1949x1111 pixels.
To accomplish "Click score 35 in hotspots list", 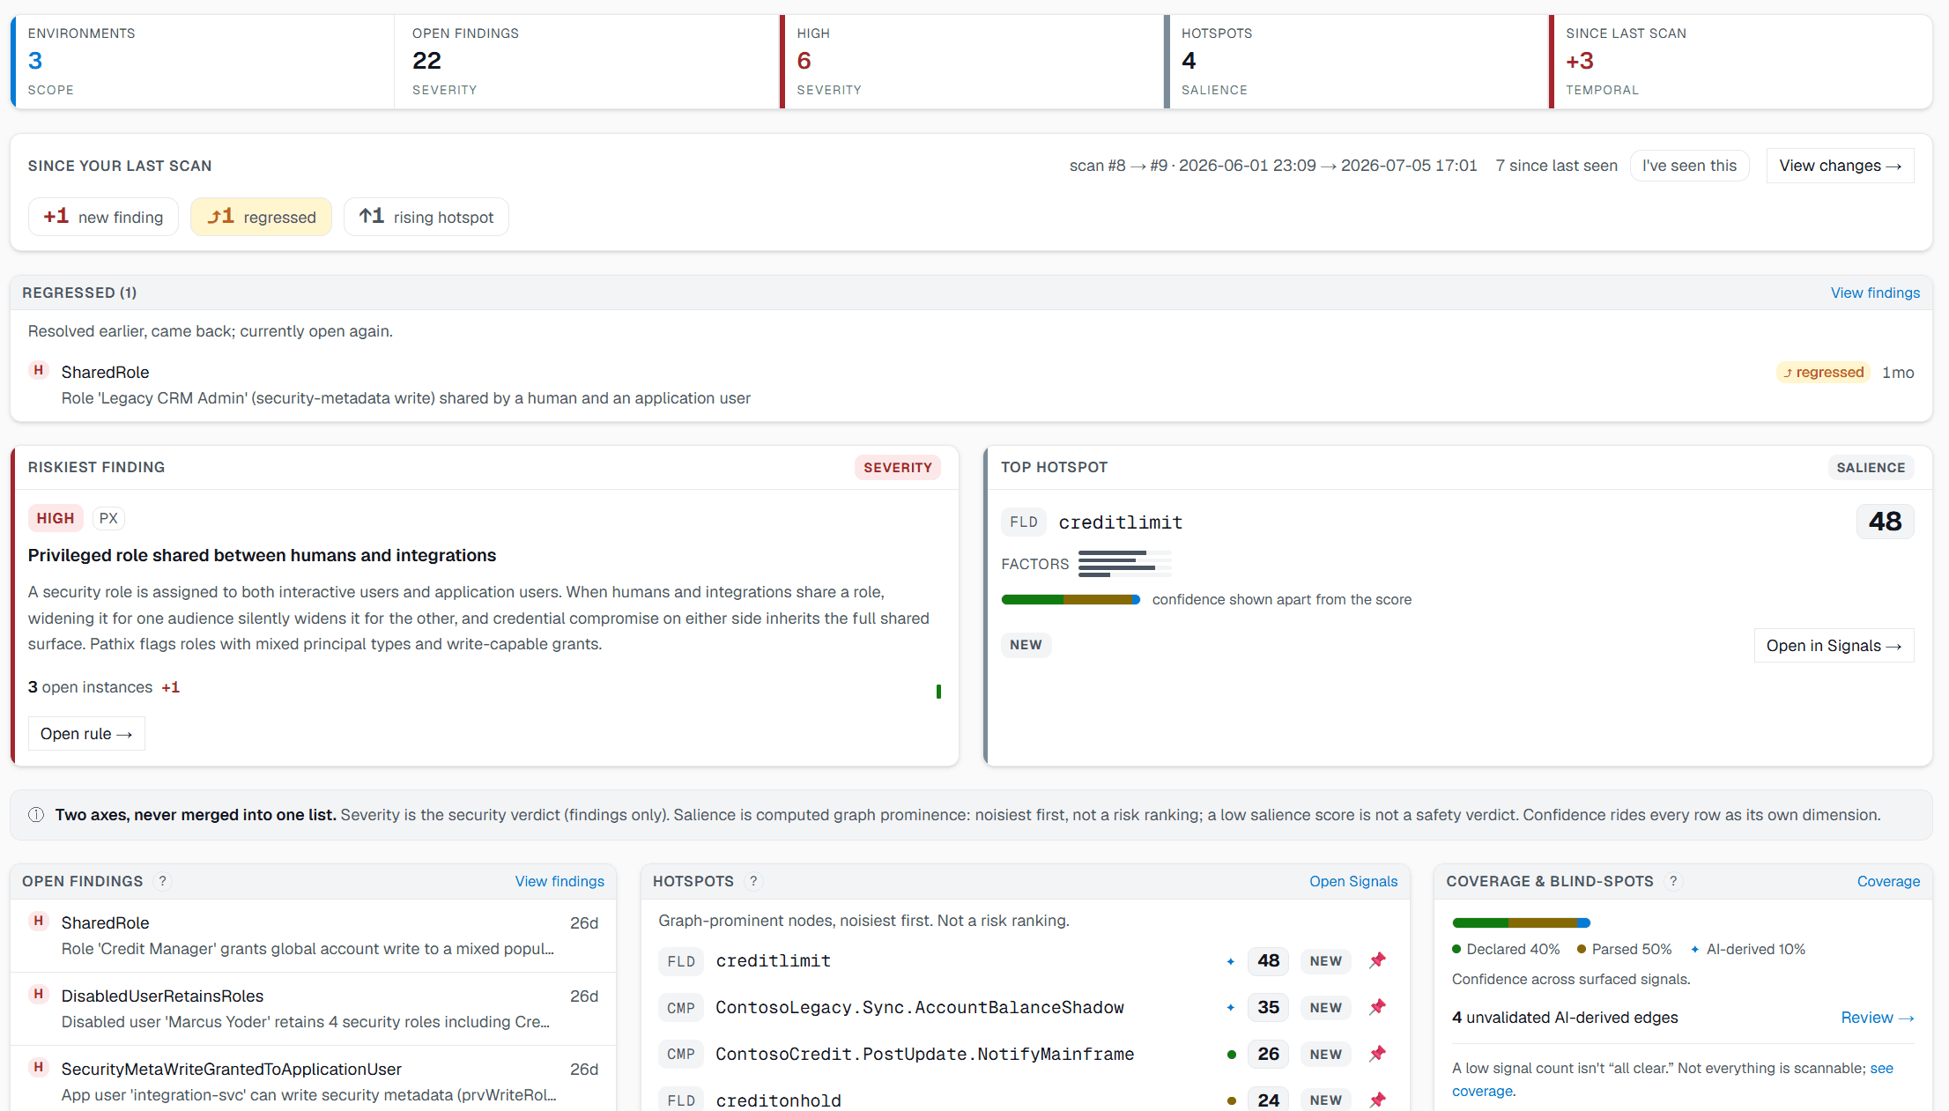I will pos(1268,1008).
